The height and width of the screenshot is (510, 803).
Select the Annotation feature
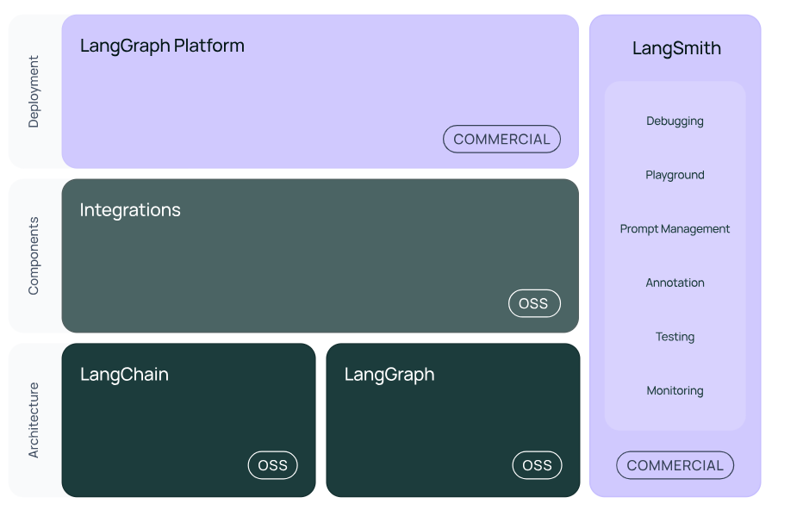[x=675, y=283]
